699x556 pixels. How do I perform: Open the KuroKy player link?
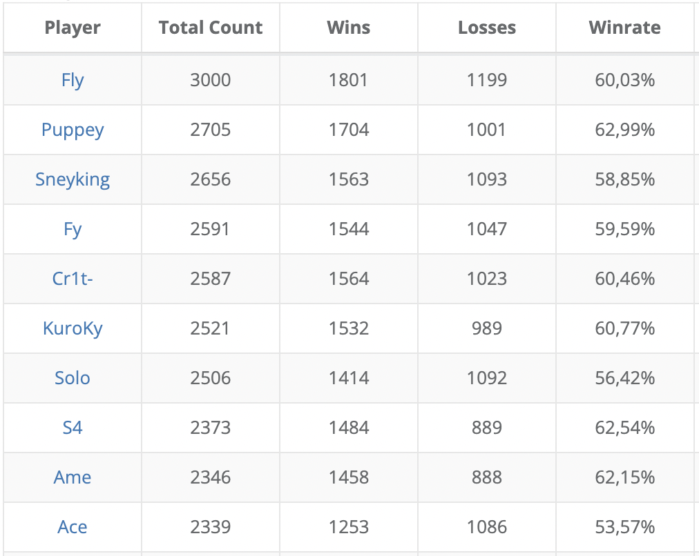click(x=73, y=328)
